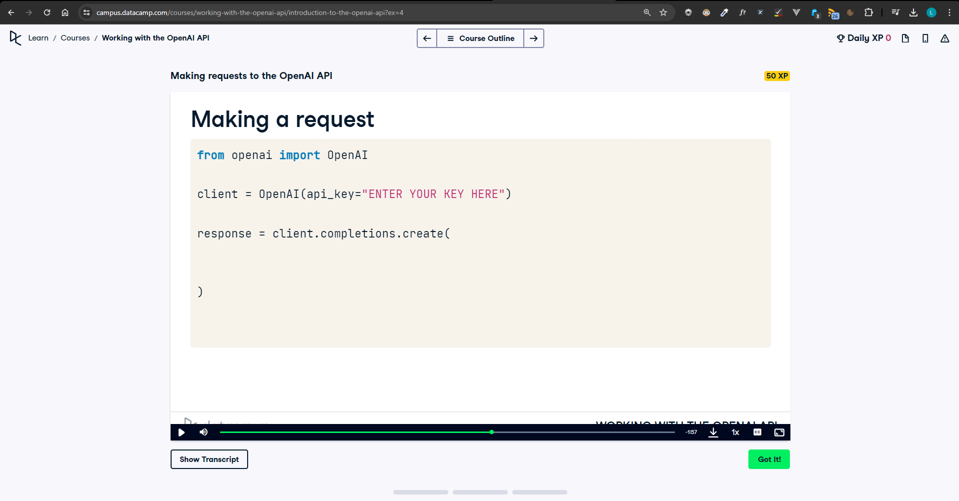
Task: Open Working with the OpenAI API breadcrumb
Action: click(x=156, y=38)
